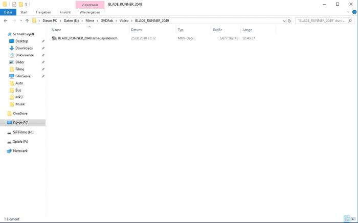Click the pin icon beside Bilder
The width and height of the screenshot is (358, 223).
43,62
